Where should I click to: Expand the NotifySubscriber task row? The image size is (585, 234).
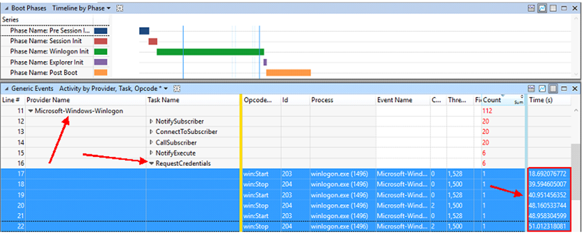pyautogui.click(x=151, y=122)
